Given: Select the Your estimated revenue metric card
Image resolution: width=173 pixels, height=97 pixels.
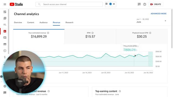Looking at the screenshot, I should coord(39,37).
